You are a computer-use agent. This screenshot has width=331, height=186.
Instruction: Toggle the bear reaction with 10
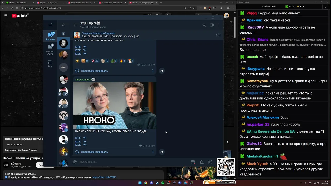(105, 61)
